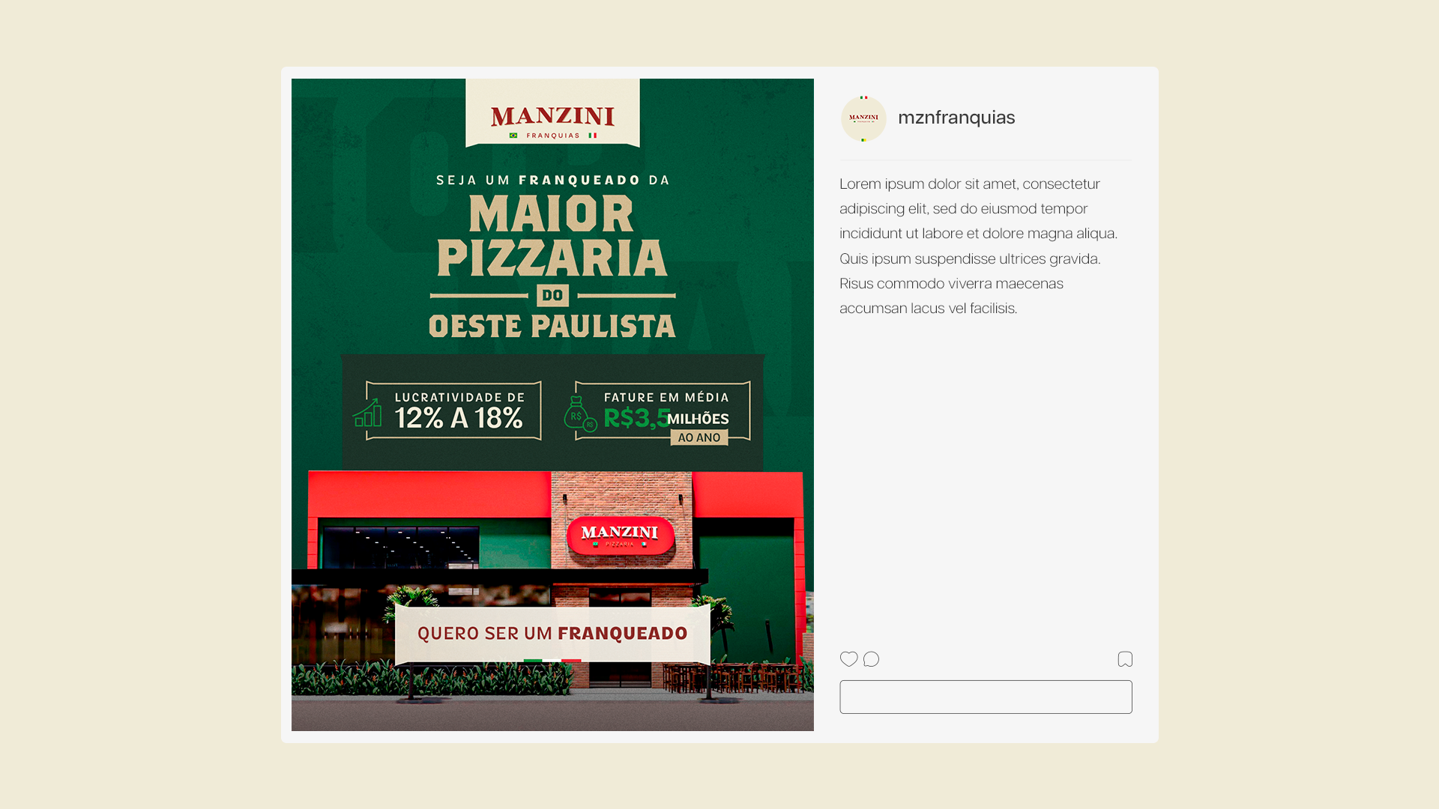
Task: Click the money bag R$ icon
Action: [x=579, y=414]
